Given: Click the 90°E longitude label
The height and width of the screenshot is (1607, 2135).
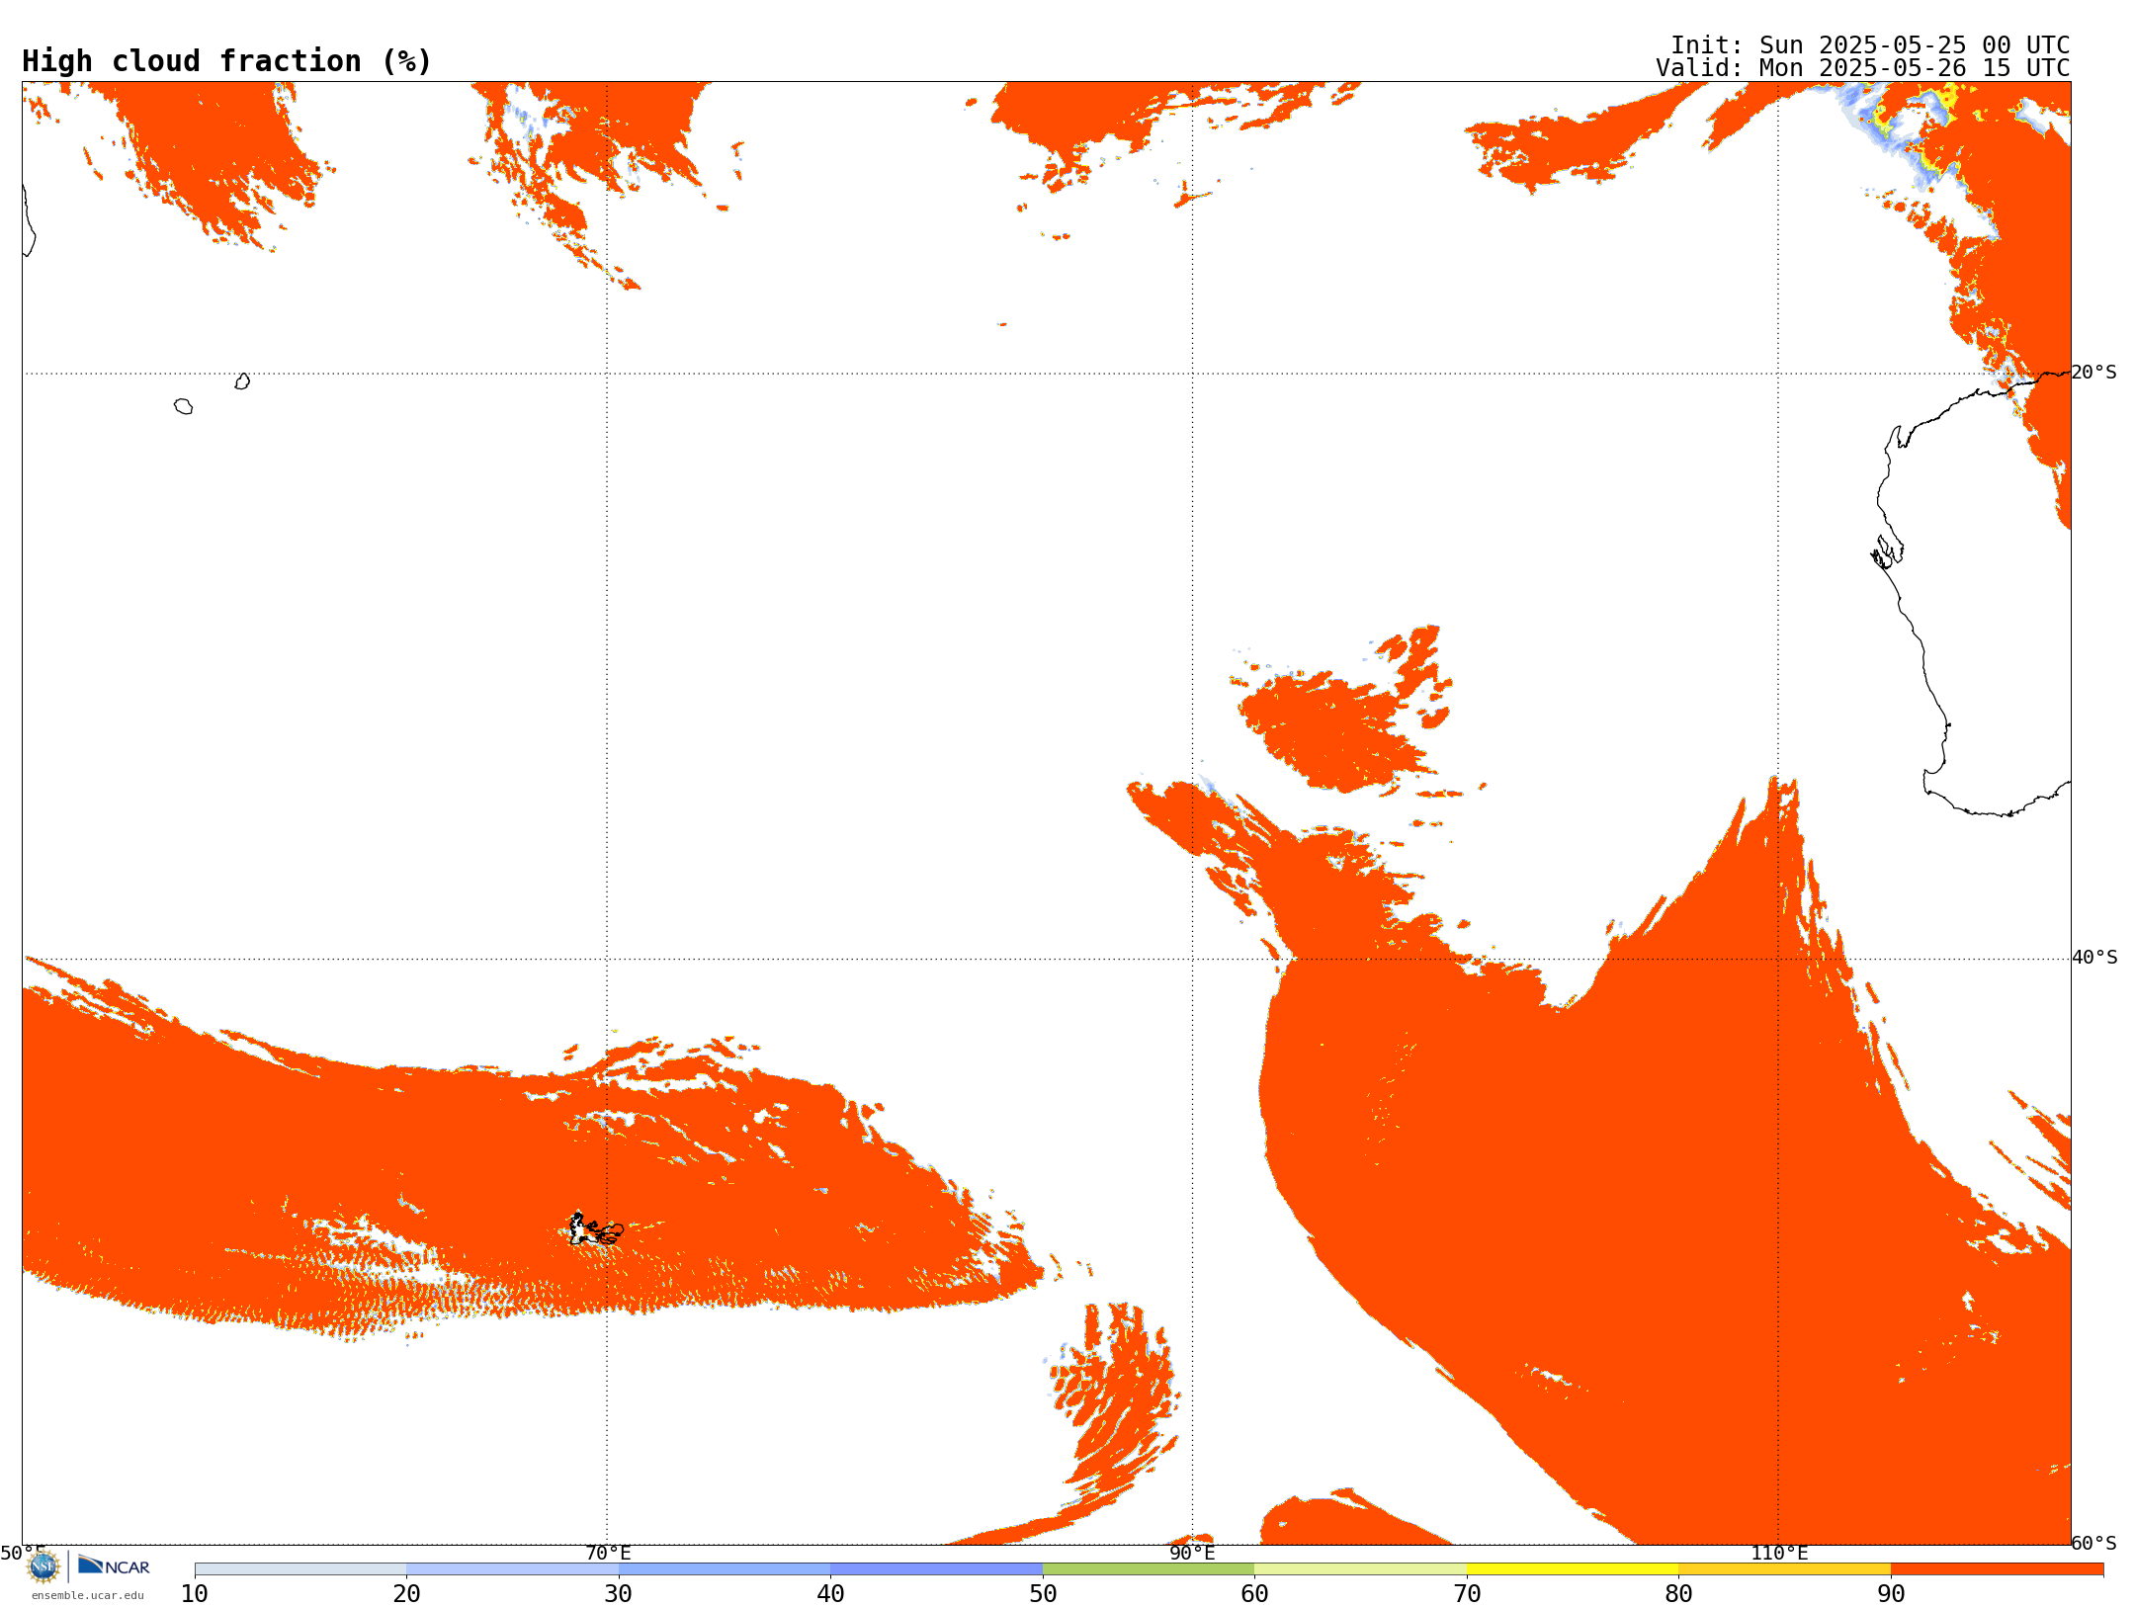Looking at the screenshot, I should [1192, 1554].
